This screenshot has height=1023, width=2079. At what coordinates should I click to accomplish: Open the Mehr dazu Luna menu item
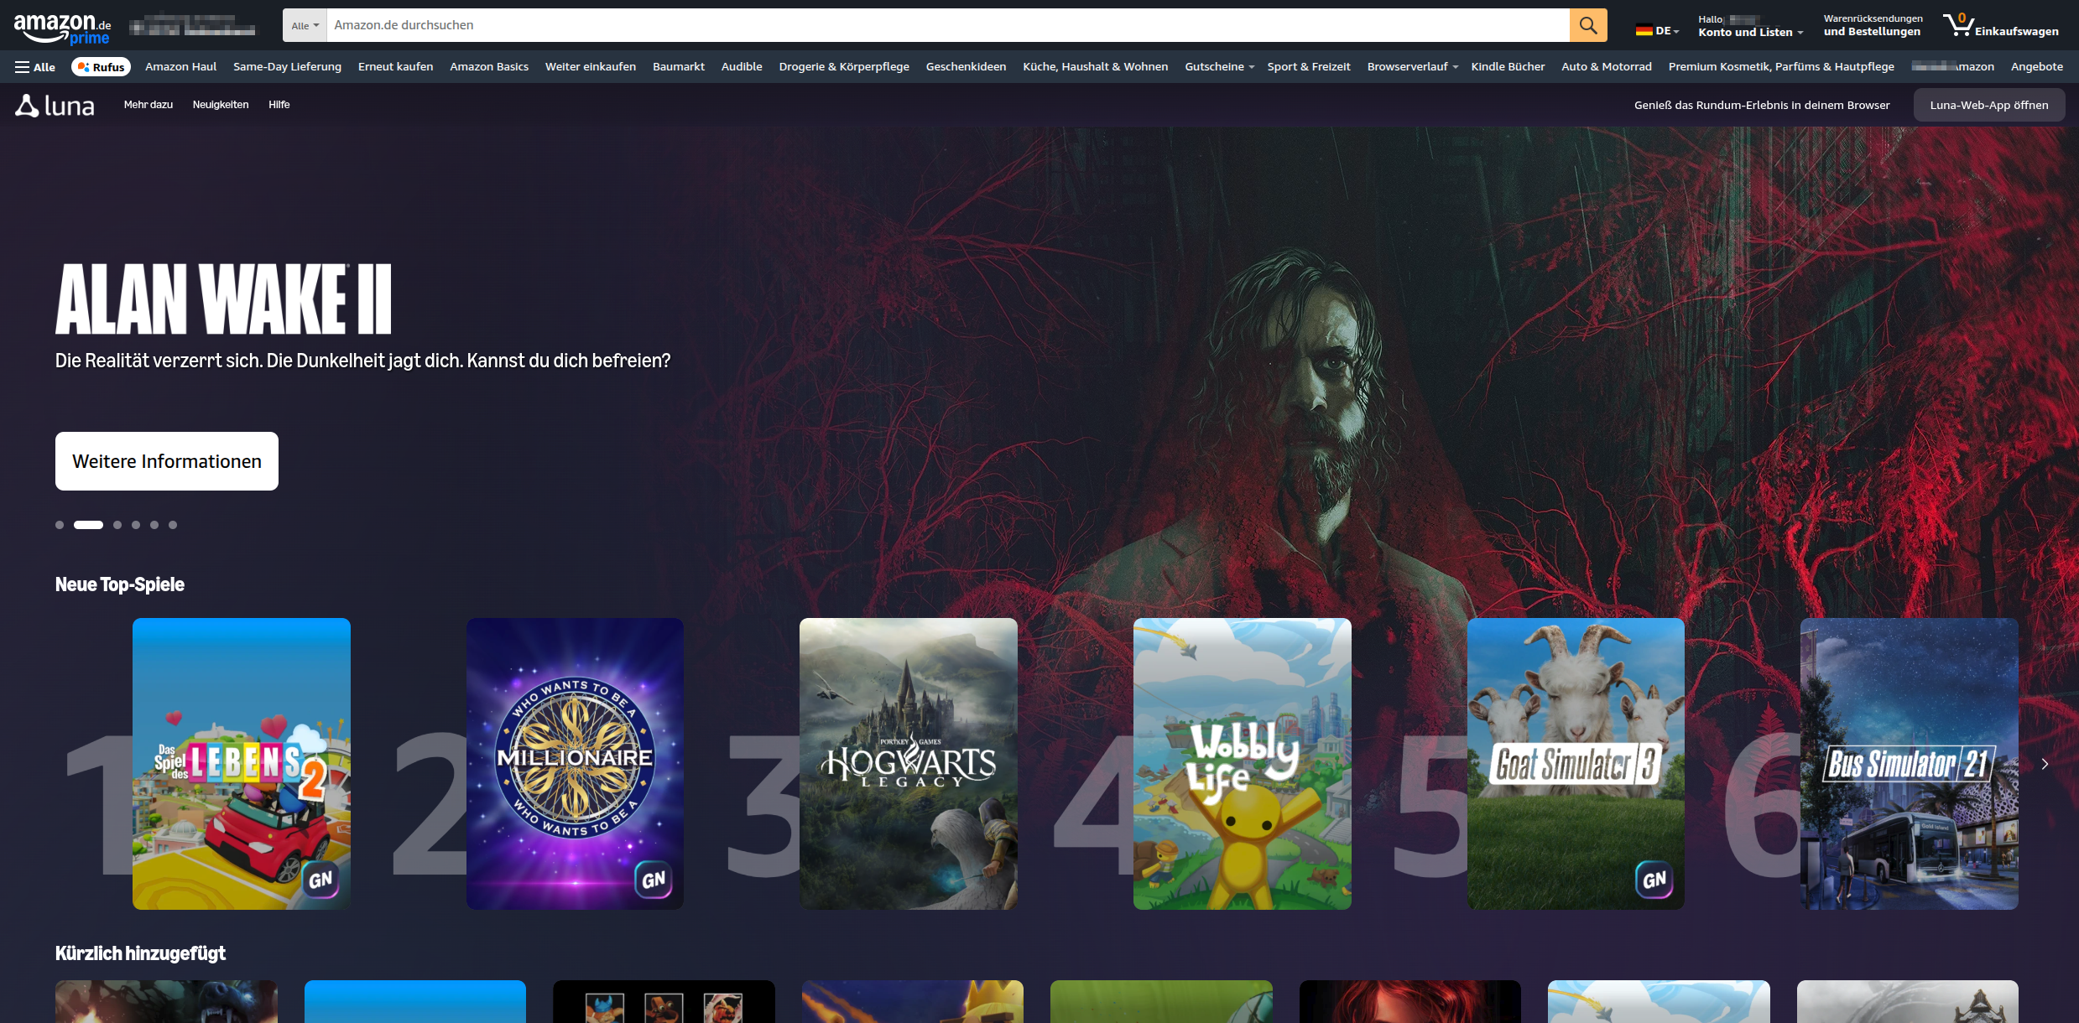coord(148,105)
